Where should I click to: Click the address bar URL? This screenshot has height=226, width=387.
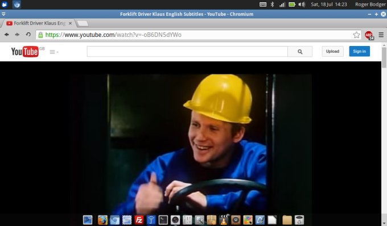point(113,35)
